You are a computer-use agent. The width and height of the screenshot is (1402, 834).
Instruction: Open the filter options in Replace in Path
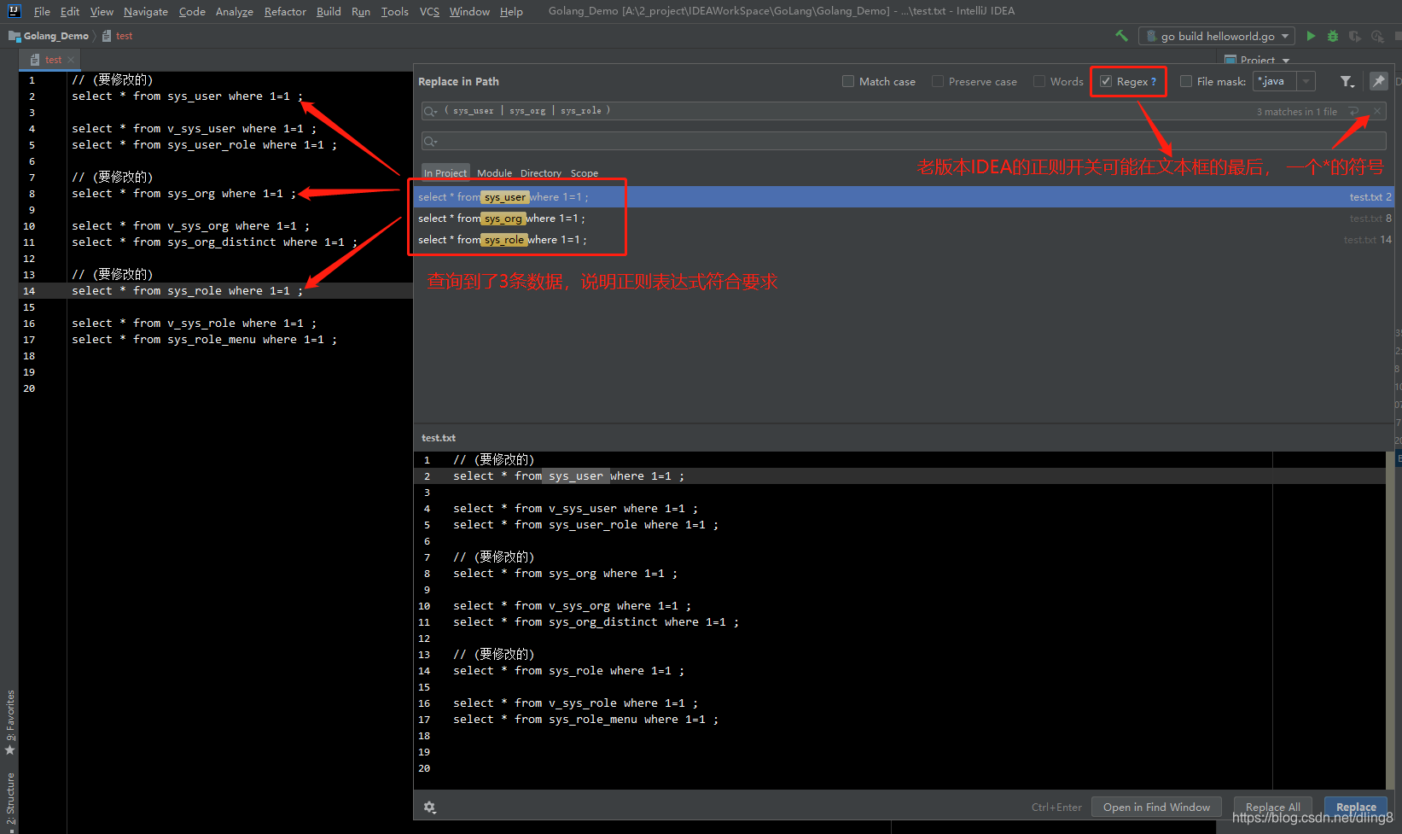pos(1347,81)
